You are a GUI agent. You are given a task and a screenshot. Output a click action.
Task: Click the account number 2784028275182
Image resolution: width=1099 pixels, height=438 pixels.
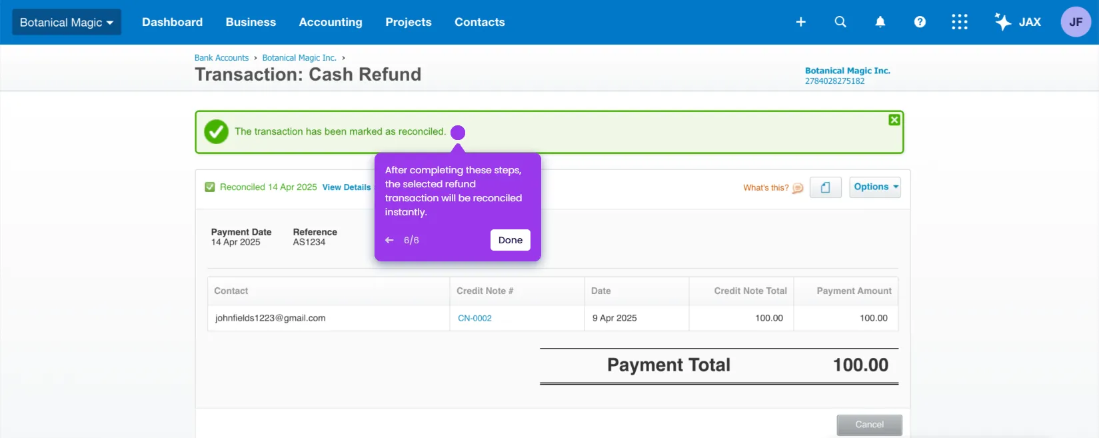coord(834,81)
